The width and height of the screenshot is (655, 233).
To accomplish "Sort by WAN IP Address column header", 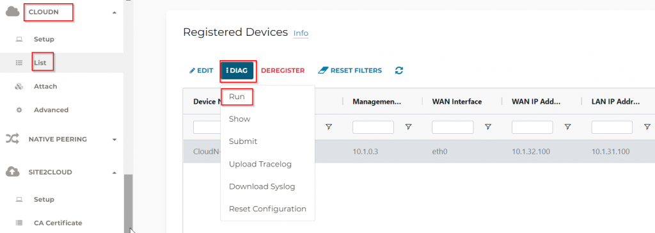I will 536,102.
